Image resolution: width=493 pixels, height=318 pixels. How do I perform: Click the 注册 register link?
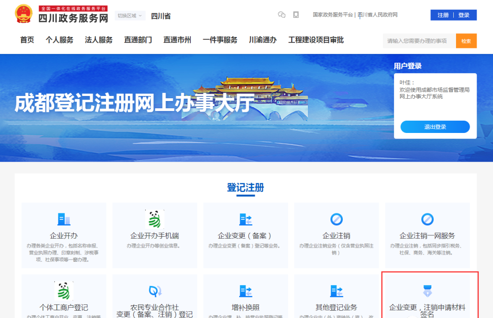tap(443, 15)
